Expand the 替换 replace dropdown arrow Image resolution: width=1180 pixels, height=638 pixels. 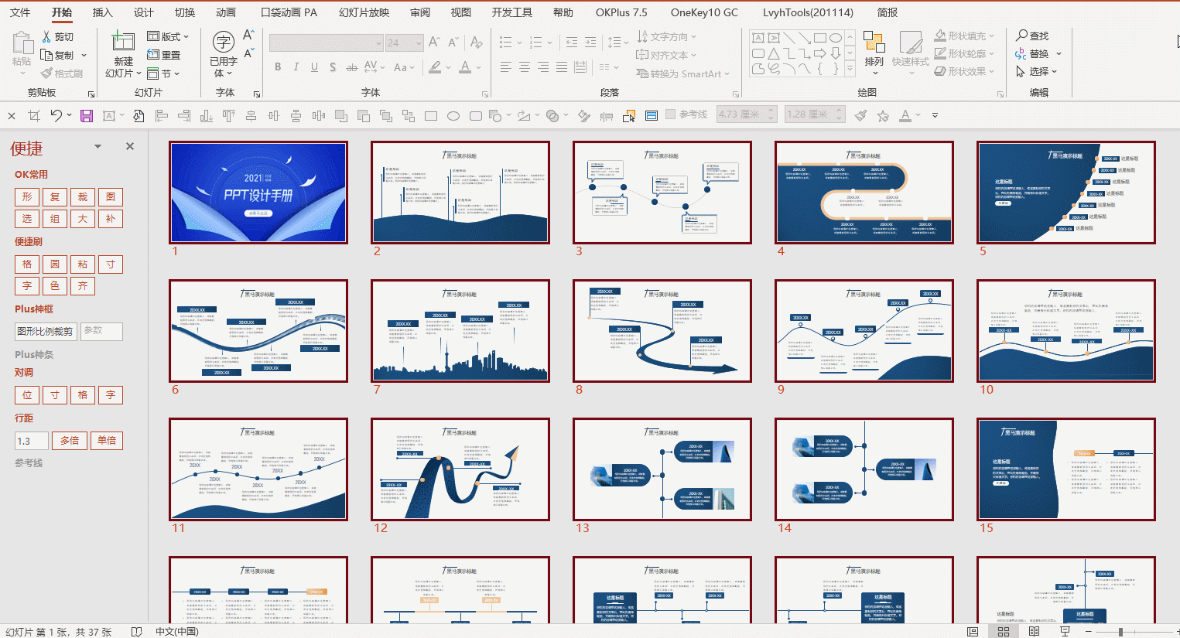[x=1059, y=54]
